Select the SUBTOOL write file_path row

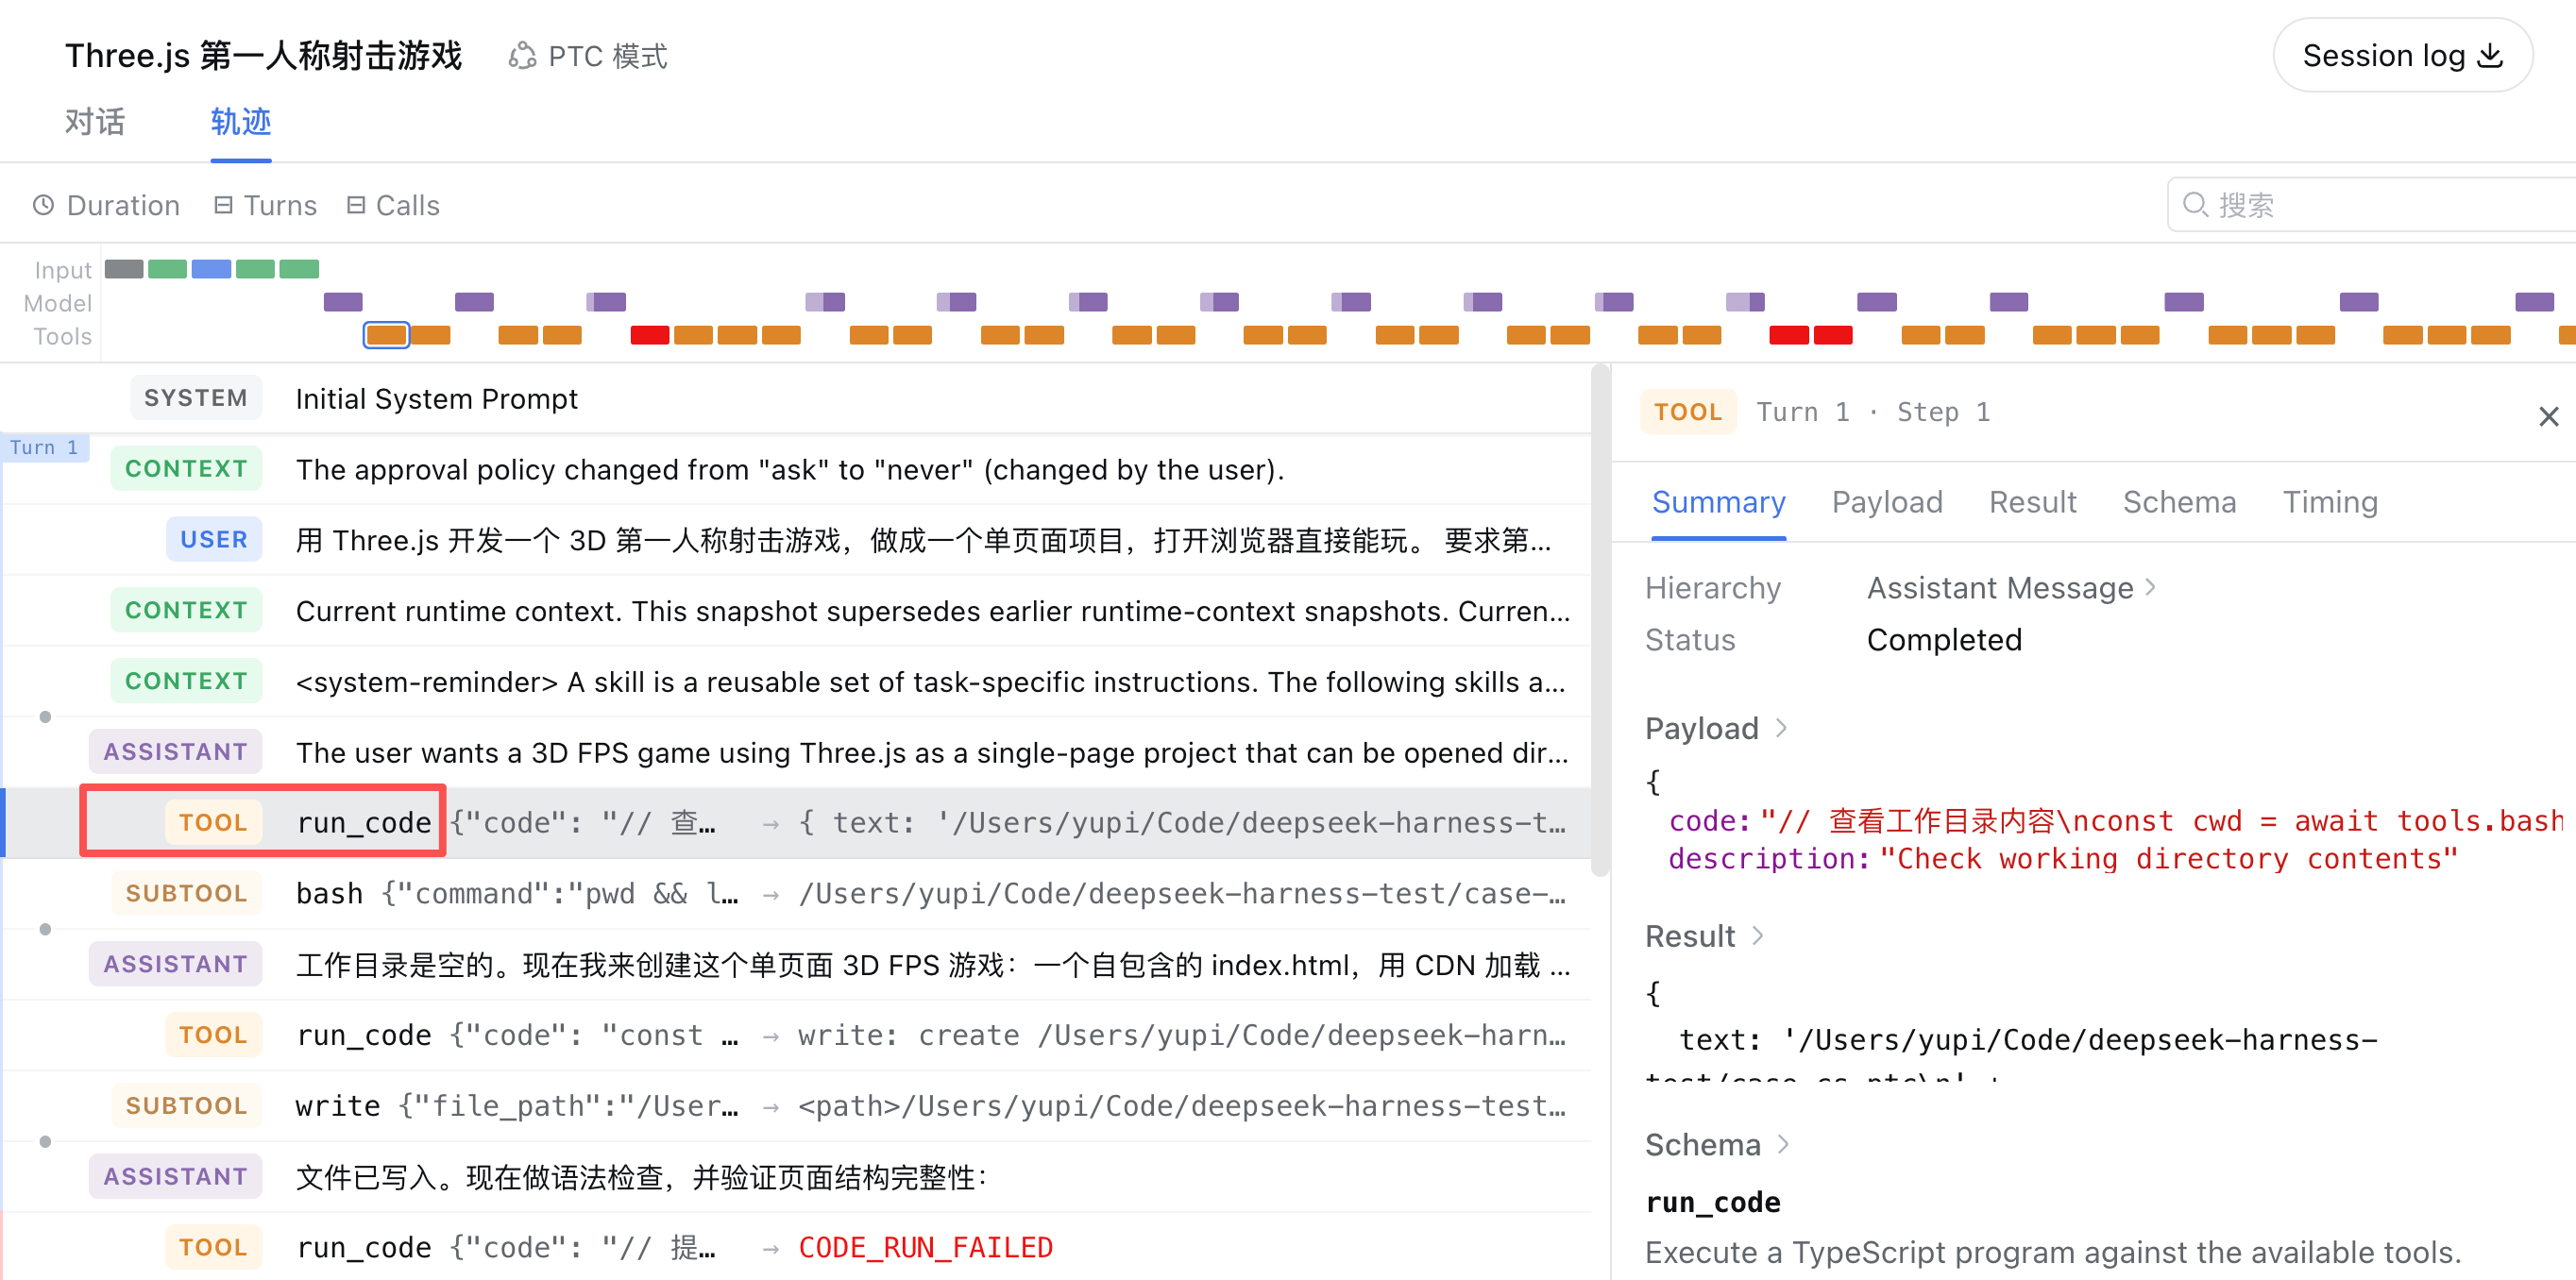[796, 1106]
